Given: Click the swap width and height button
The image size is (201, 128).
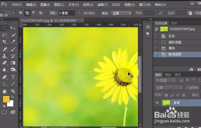Looking at the screenshot, I should (161, 13).
